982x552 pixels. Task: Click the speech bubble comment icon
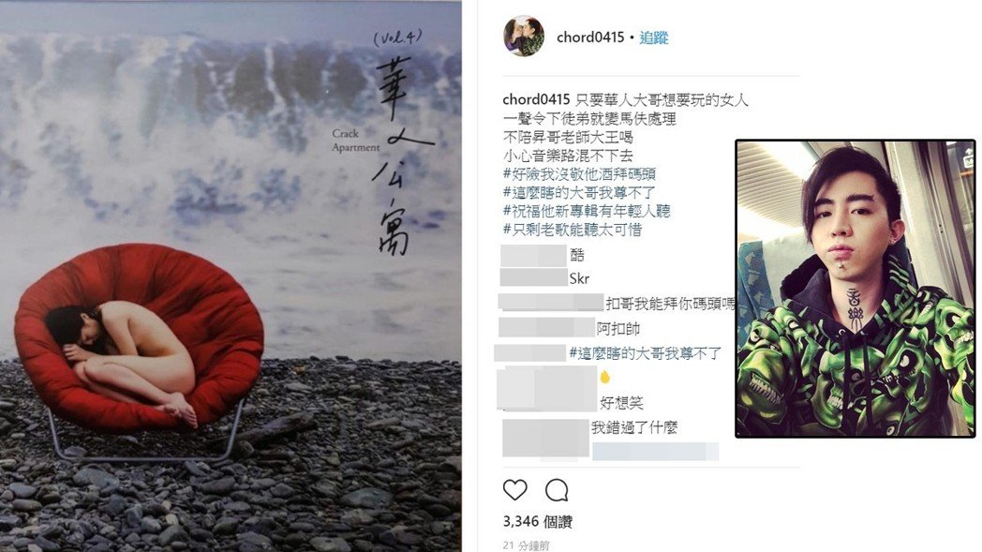(x=557, y=490)
